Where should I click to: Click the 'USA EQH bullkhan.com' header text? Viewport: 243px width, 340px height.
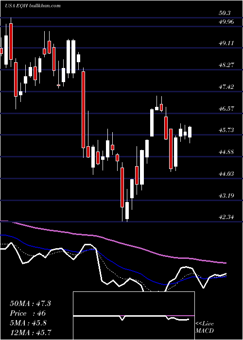point(33,6)
